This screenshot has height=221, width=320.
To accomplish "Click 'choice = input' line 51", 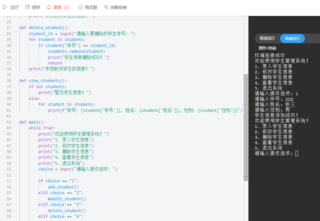I will click(78, 169).
